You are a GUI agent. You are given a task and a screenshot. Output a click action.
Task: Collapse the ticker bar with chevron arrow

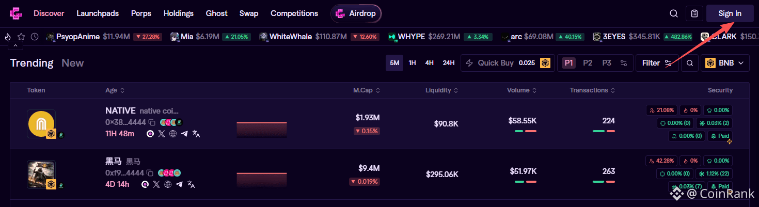(x=15, y=45)
